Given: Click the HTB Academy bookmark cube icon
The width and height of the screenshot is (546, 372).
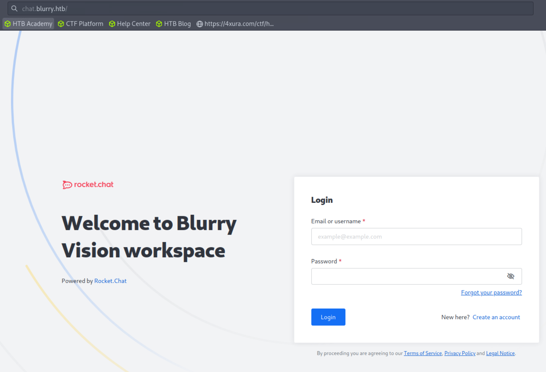Looking at the screenshot, I should [x=8, y=24].
